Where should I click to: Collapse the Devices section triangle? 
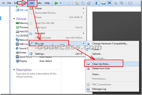(14, 19)
